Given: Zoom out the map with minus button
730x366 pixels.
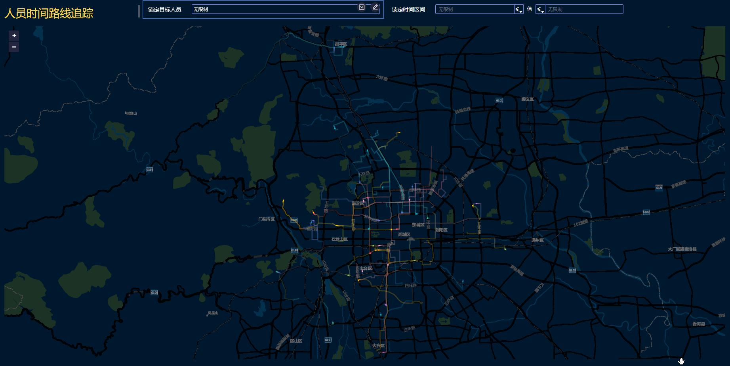Looking at the screenshot, I should point(14,47).
